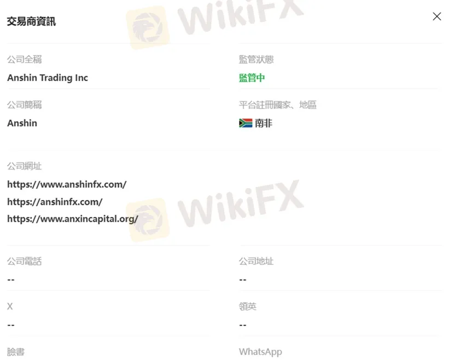The width and height of the screenshot is (449, 362).
Task: Click the green 監管中 status text
Action: (x=252, y=78)
